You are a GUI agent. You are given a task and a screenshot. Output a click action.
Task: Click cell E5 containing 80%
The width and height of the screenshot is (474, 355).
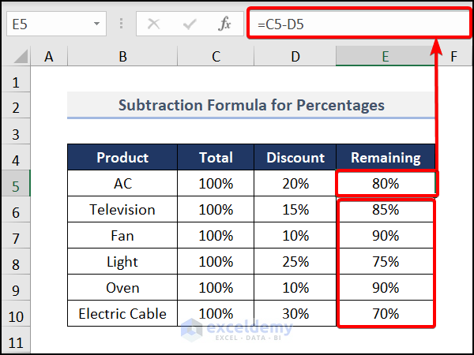coord(386,184)
